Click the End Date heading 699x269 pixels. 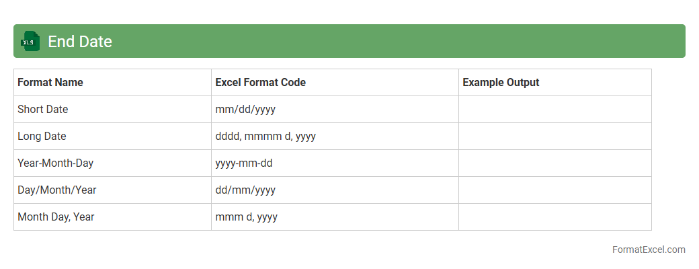tap(79, 42)
